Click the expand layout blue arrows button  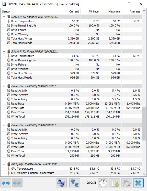pyautogui.click(x=6, y=183)
